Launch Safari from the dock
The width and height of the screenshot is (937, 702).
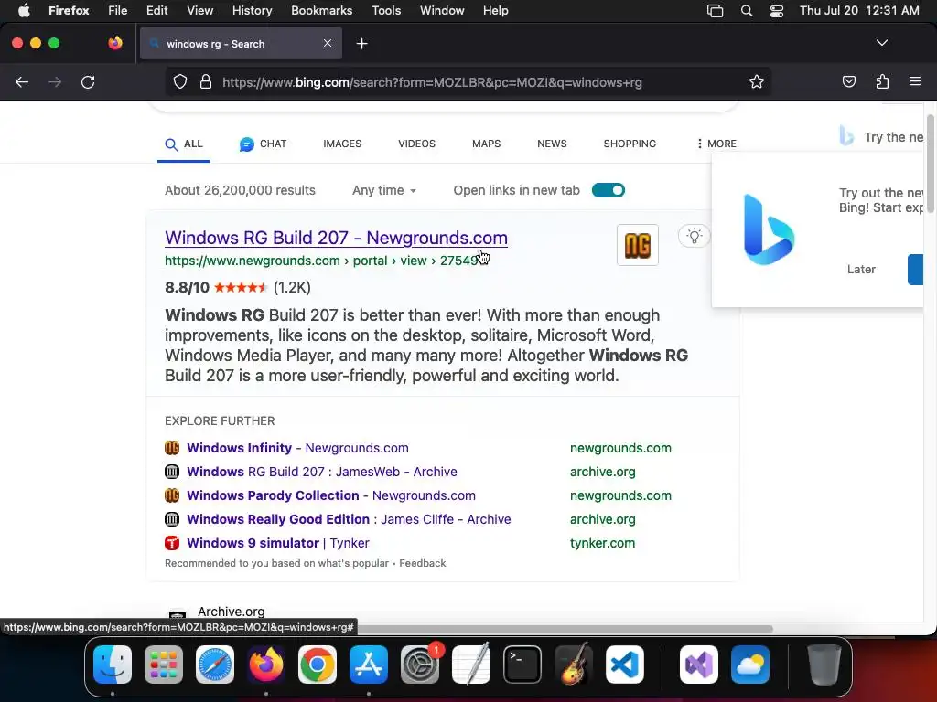(215, 665)
